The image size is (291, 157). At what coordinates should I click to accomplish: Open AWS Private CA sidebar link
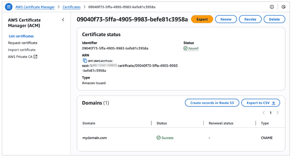point(22,57)
